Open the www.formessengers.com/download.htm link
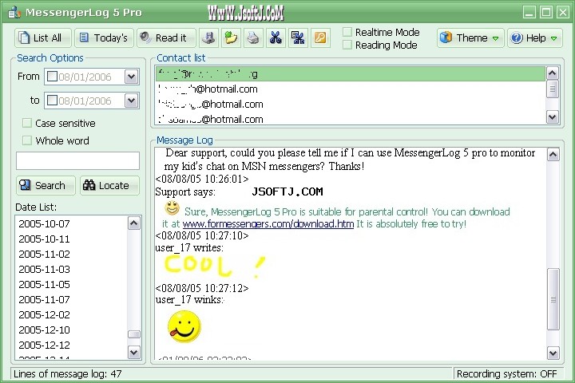575x383 pixels. [268, 223]
